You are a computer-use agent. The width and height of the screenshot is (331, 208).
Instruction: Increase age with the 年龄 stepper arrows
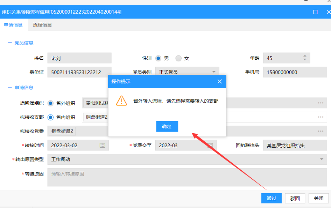(305, 56)
